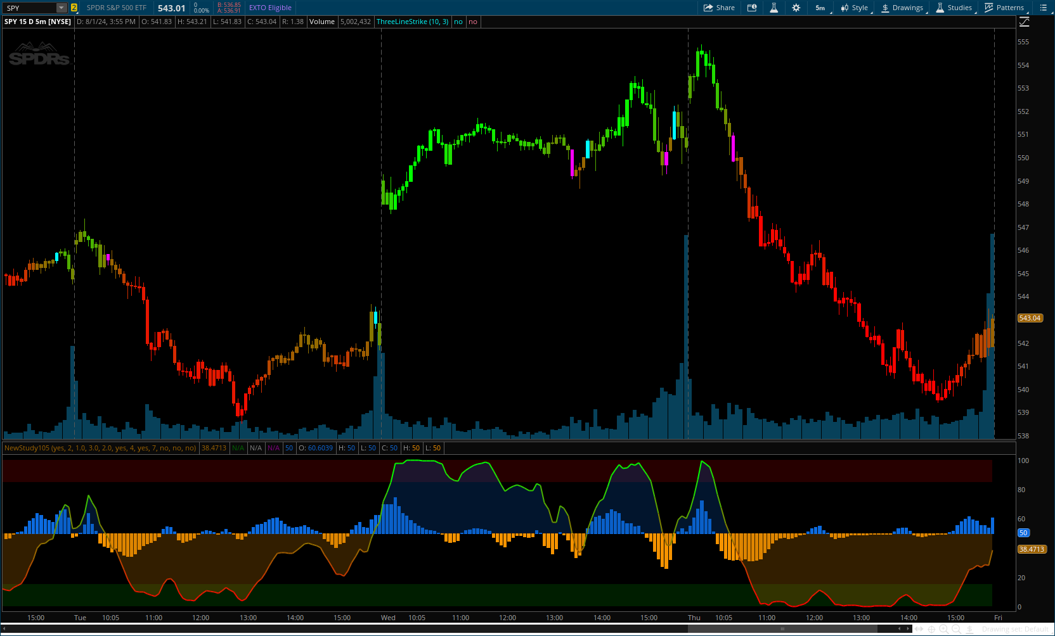Open the chart settings gear
Screen dimensions: 1055x636
point(796,8)
